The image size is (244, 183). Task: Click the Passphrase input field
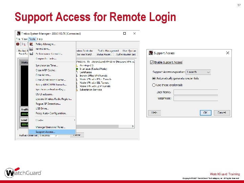point(196,98)
